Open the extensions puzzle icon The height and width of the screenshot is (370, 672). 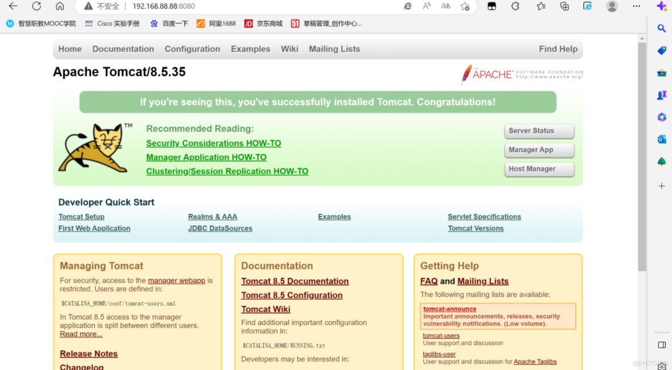515,6
